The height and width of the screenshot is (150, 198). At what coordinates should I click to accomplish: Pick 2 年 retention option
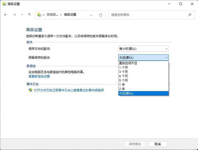[122, 89]
